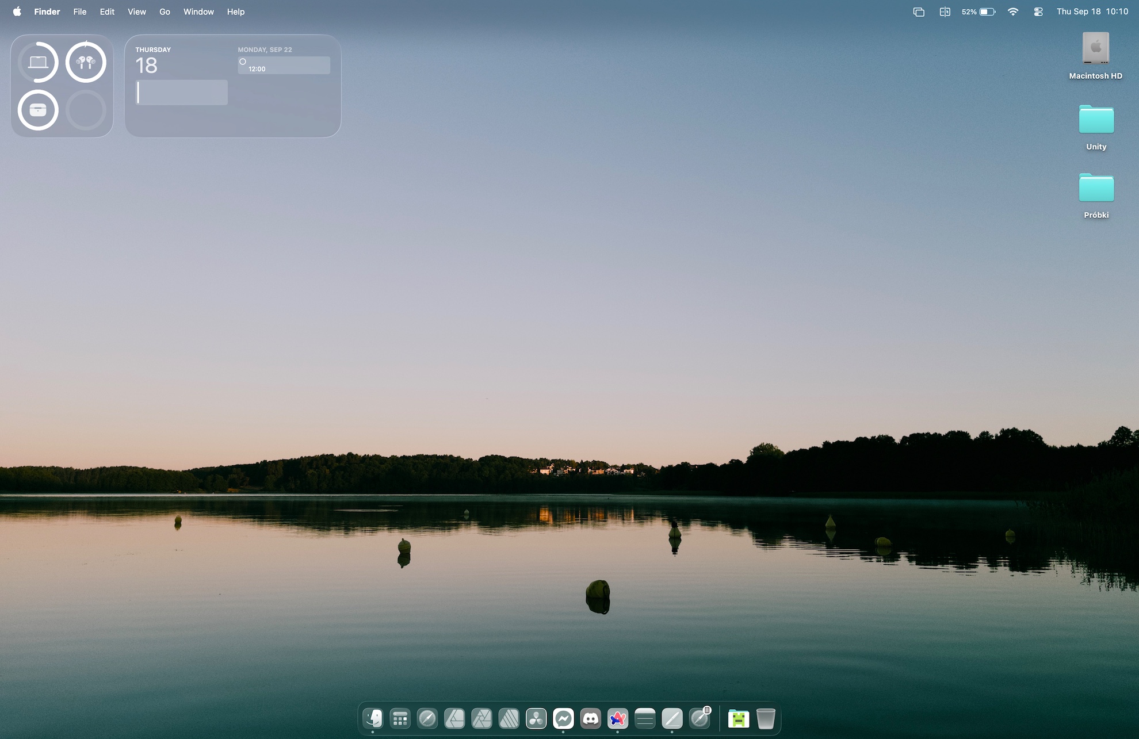
Task: Click the Wi-Fi status icon
Action: (x=1013, y=12)
